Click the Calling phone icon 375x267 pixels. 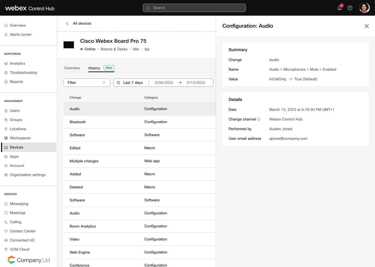tap(6, 222)
